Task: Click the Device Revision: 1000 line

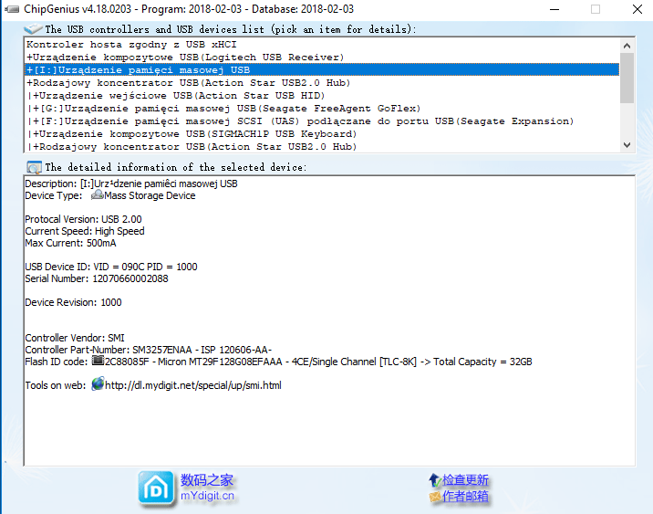Action: 73,302
